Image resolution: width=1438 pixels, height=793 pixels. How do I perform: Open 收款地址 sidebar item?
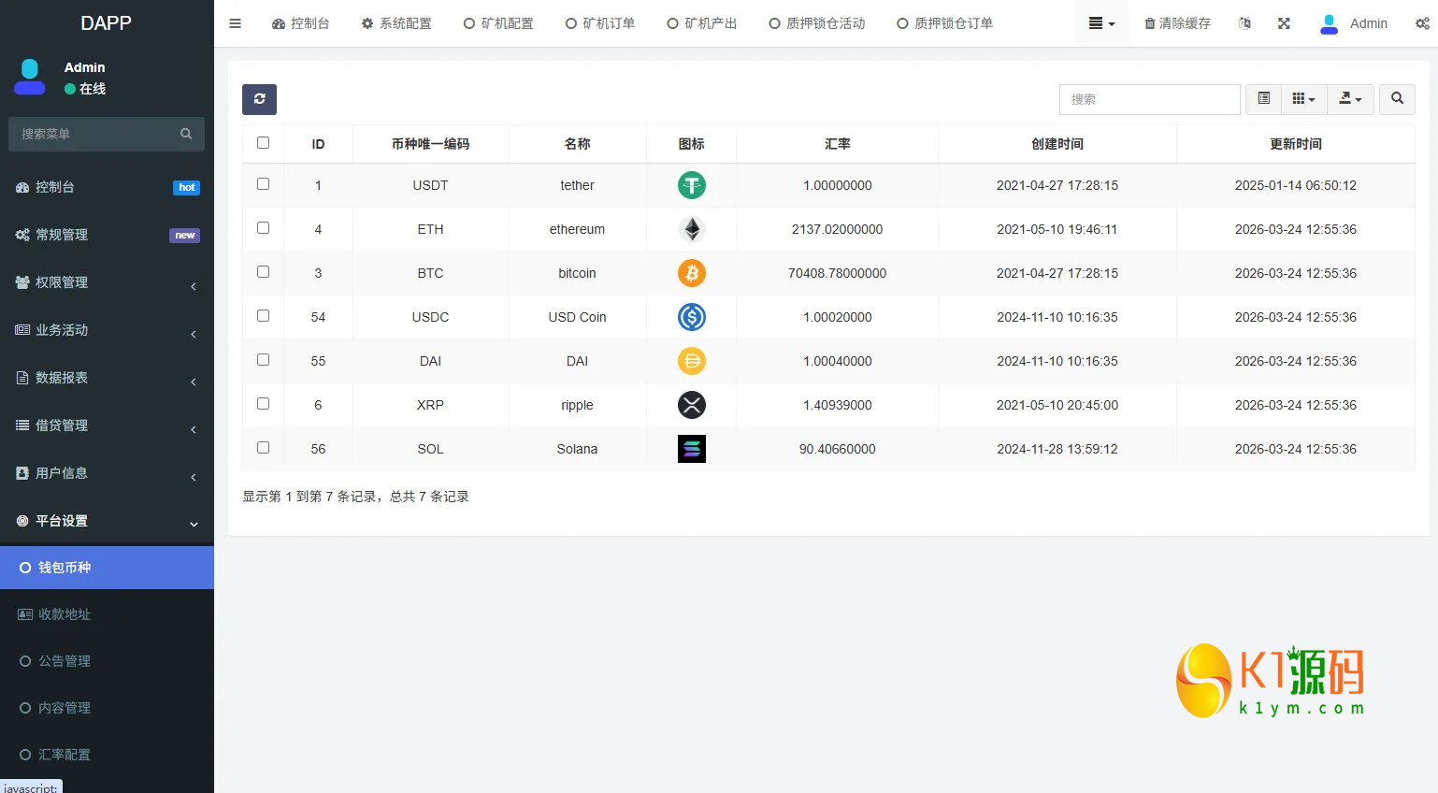[x=107, y=614]
